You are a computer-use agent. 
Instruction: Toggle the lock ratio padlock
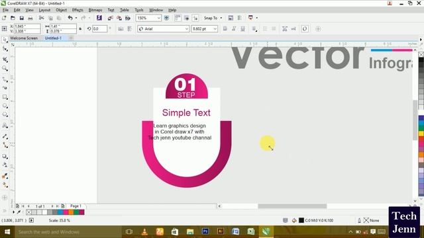coord(80,28)
